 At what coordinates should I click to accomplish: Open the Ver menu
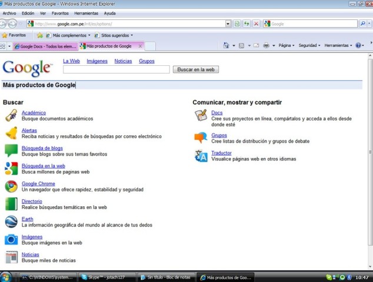[x=43, y=14]
